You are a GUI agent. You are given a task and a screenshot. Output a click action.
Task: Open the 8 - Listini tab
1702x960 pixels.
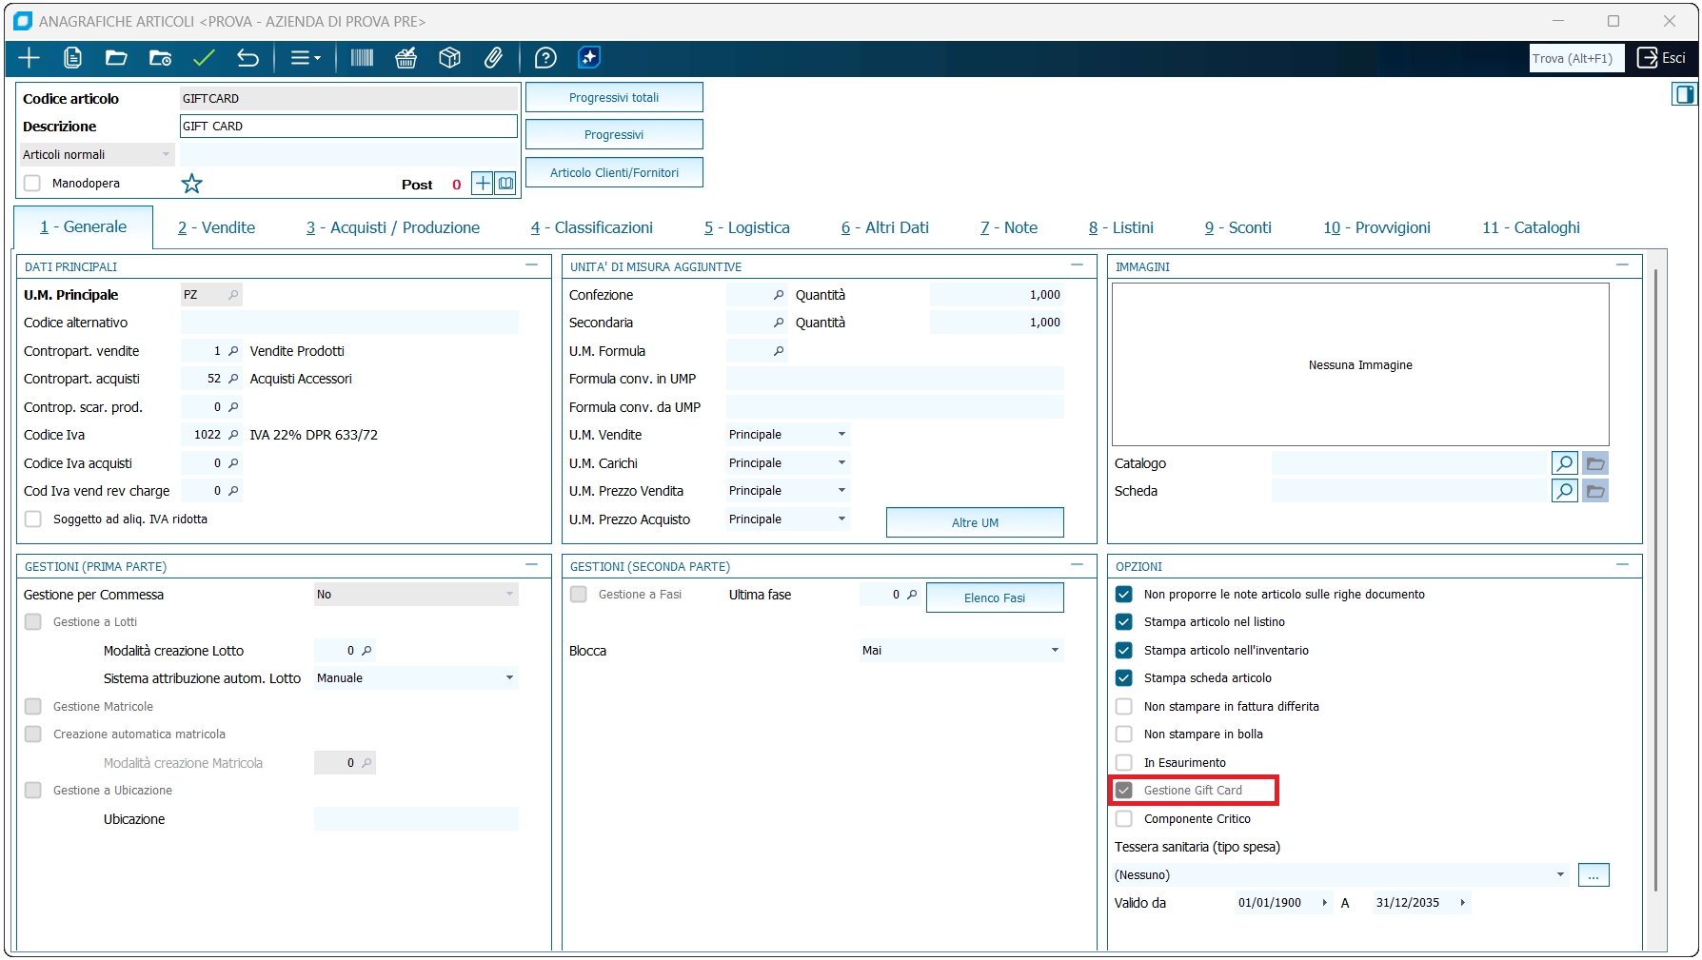[x=1120, y=227]
